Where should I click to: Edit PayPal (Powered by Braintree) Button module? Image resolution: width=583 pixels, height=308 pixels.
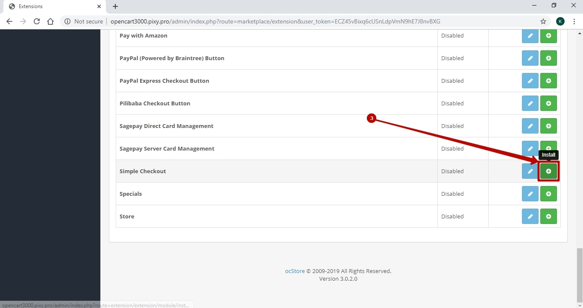click(x=530, y=58)
